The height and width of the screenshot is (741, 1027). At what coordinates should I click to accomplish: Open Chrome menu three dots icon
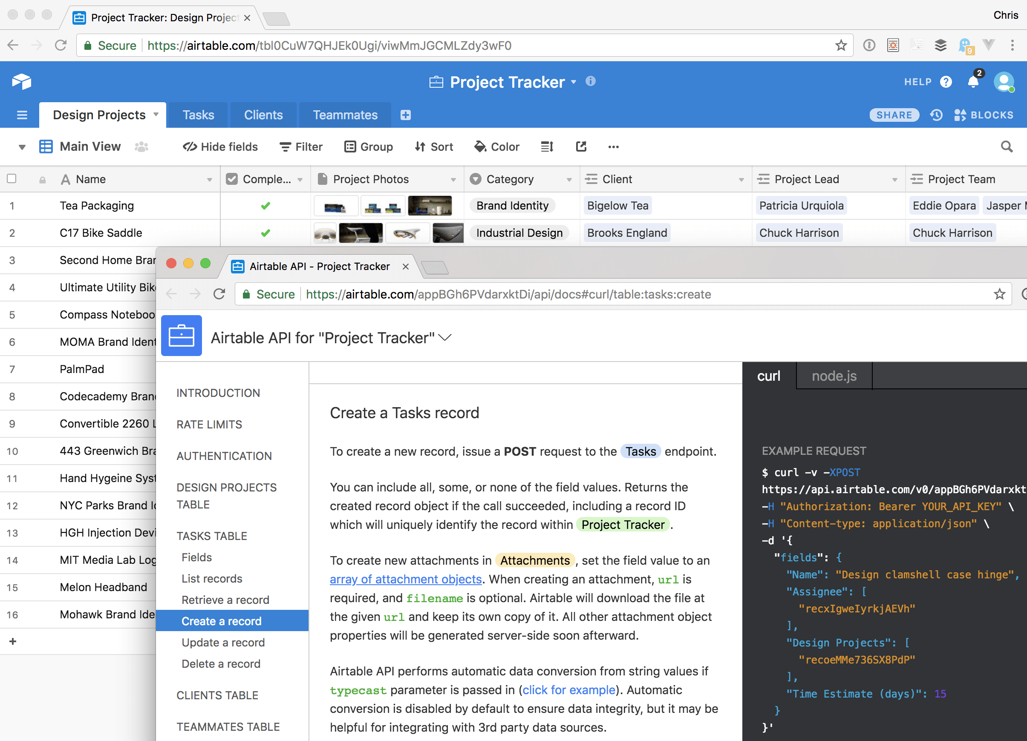[1013, 45]
